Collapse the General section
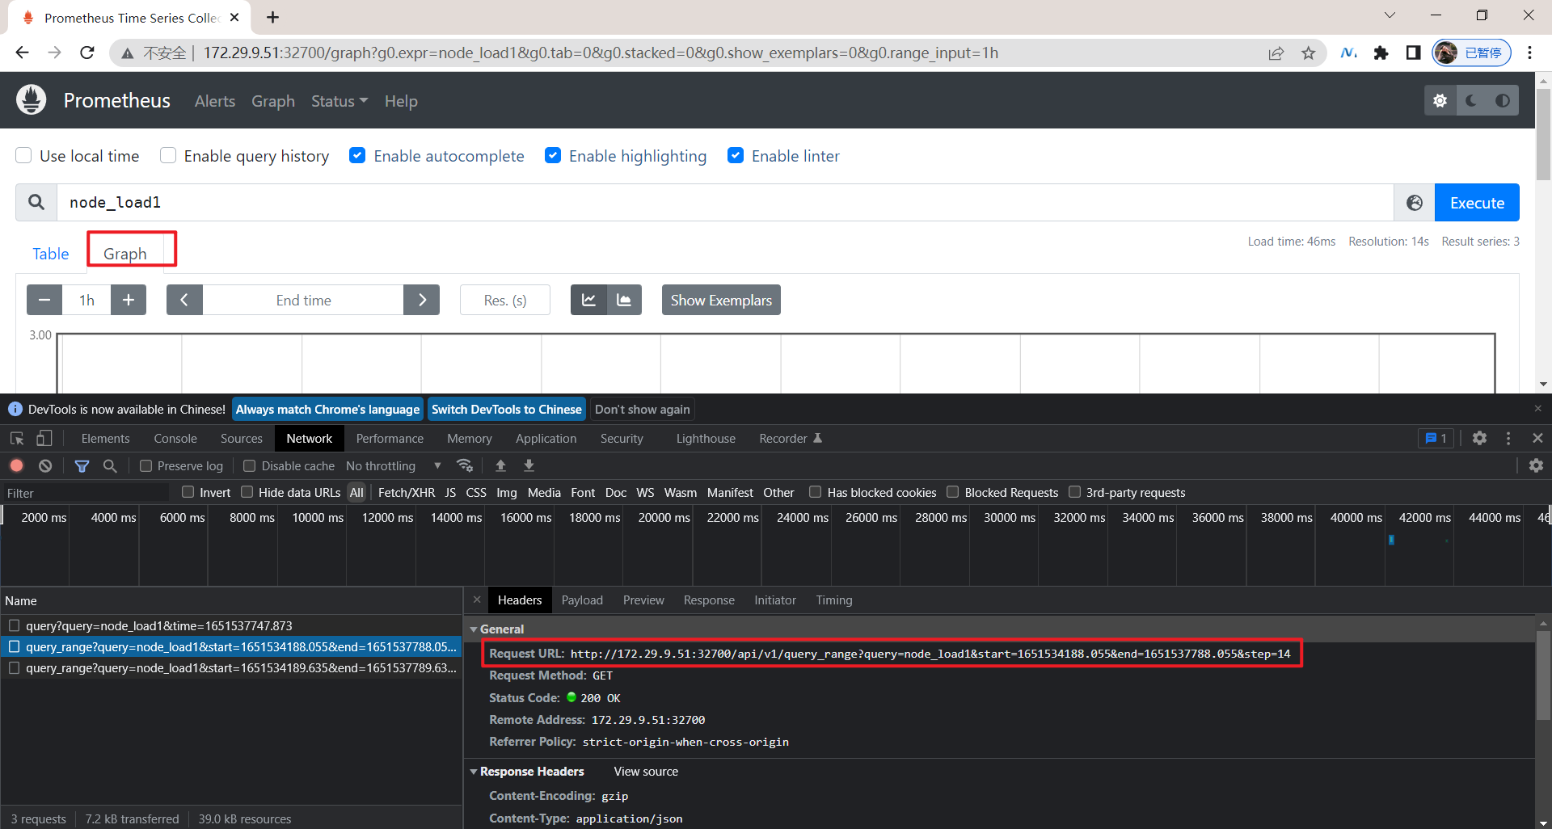The image size is (1552, 829). coord(474,629)
